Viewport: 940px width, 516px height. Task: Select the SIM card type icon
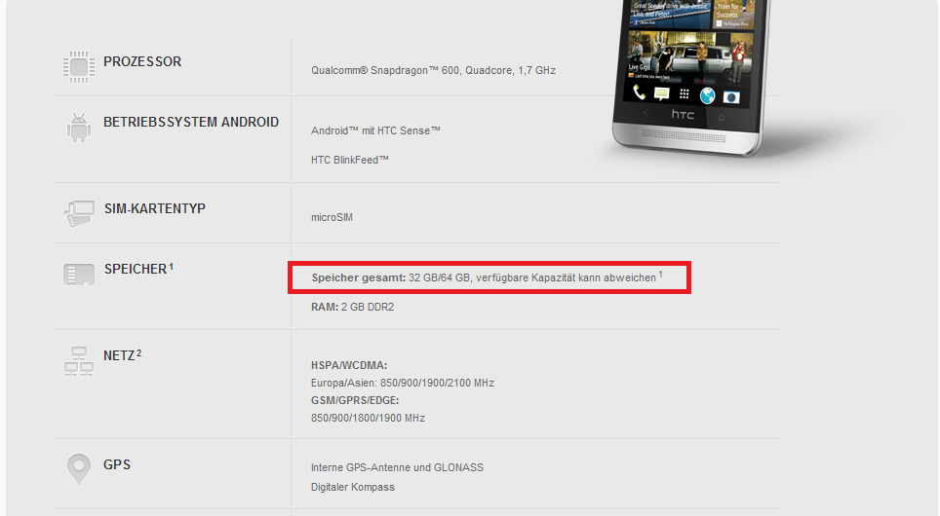click(x=79, y=214)
